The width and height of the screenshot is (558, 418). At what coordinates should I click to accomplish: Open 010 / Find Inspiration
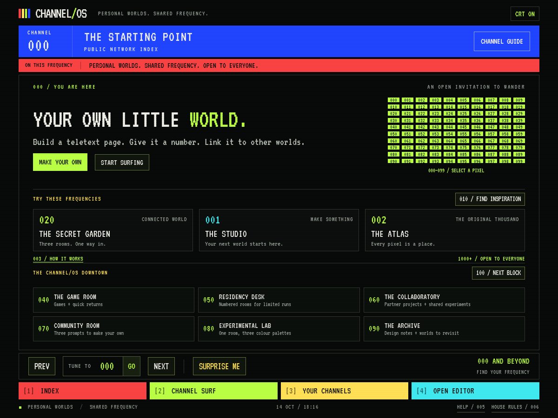[x=490, y=199]
